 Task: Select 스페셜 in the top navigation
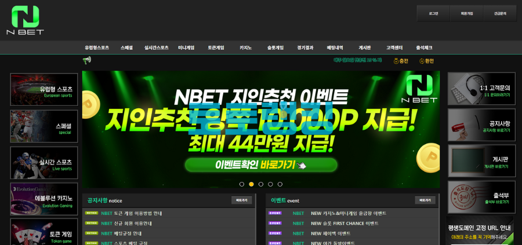coord(126,47)
